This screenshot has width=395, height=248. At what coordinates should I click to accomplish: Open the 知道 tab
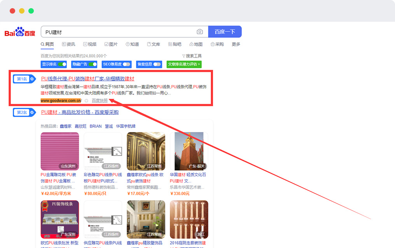pos(132,44)
